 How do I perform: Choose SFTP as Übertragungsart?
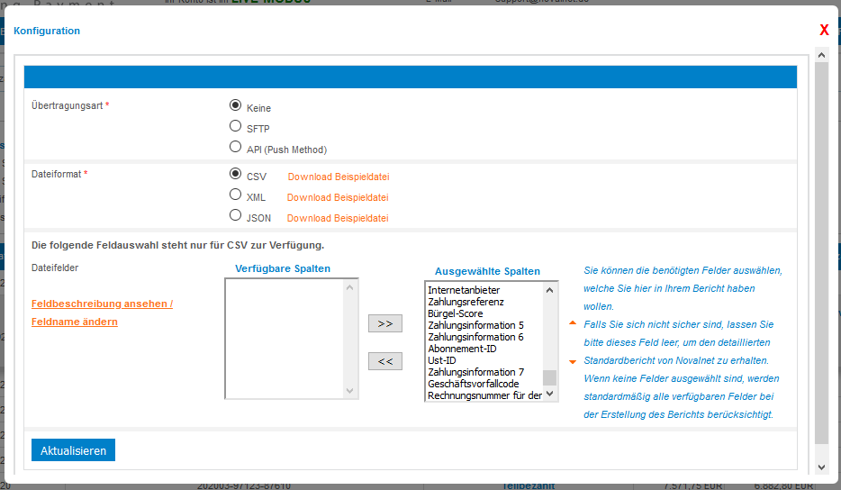pos(236,126)
